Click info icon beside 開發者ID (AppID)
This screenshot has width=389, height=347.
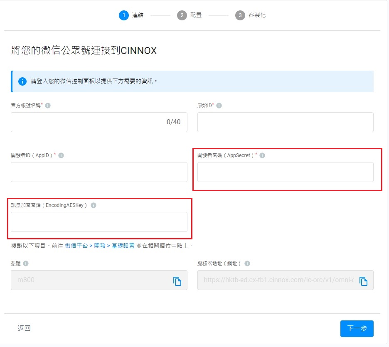click(x=61, y=155)
